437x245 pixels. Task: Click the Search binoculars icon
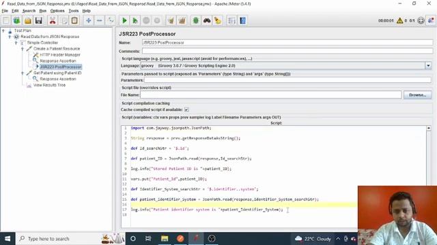coord(207,20)
